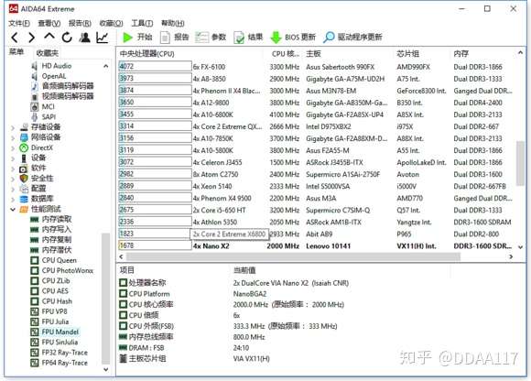Open the user profile icon in toolbar
The height and width of the screenshot is (381, 531).
click(x=84, y=38)
